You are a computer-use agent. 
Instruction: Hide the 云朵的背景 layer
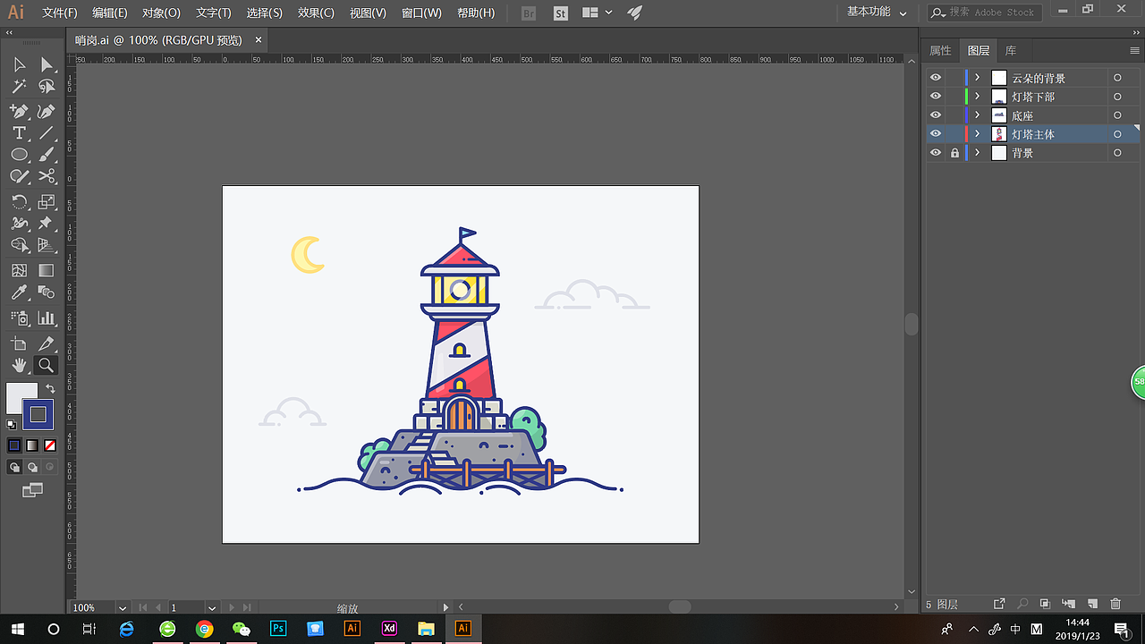[936, 78]
